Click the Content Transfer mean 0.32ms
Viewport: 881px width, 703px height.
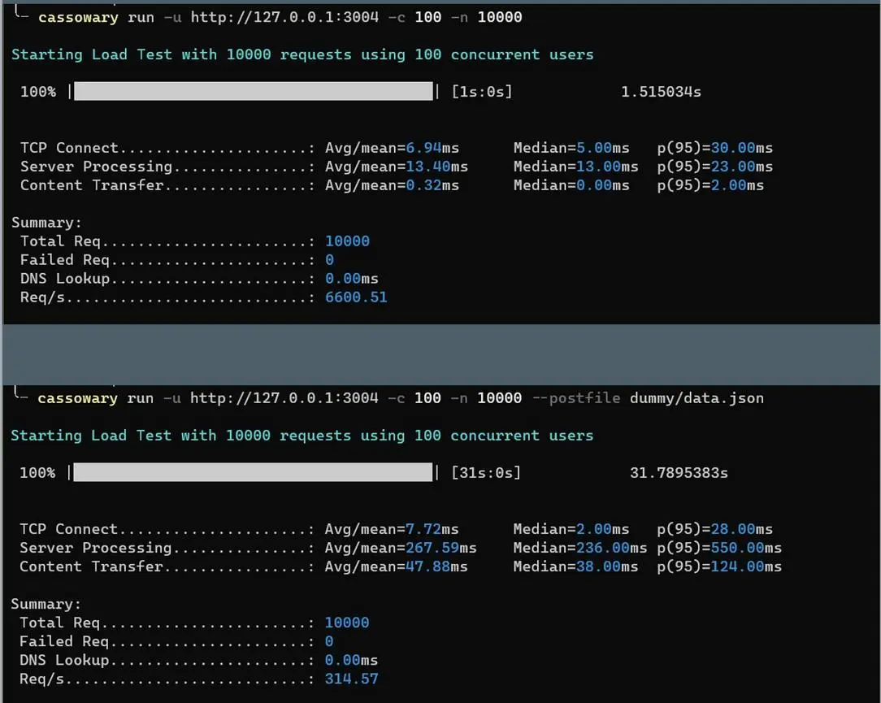tap(432, 184)
